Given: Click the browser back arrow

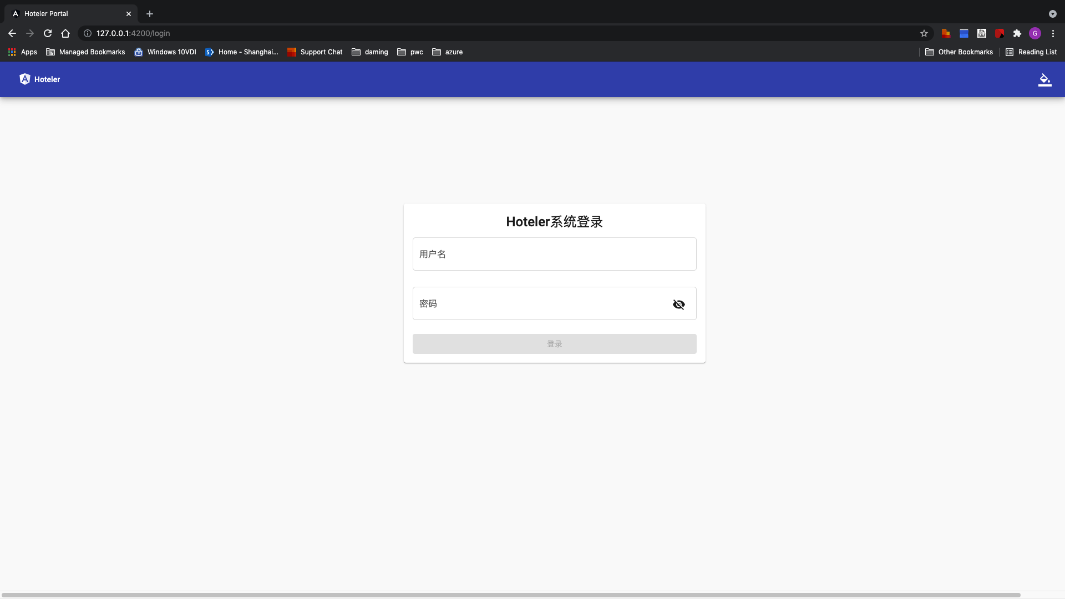Looking at the screenshot, I should click(x=12, y=33).
